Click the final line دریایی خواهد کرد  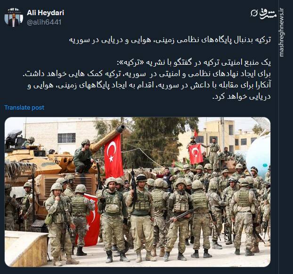(x=242, y=96)
